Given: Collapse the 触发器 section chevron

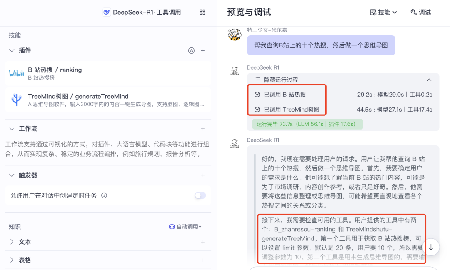Looking at the screenshot, I should click(x=12, y=175).
